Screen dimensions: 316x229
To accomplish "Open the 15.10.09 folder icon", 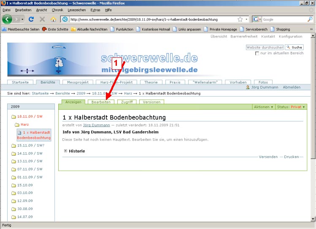I will (x=14, y=185).
